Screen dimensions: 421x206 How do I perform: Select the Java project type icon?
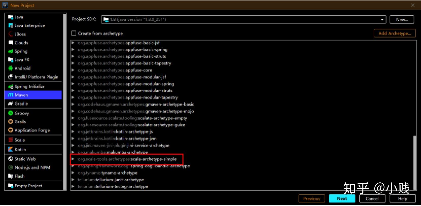point(10,17)
